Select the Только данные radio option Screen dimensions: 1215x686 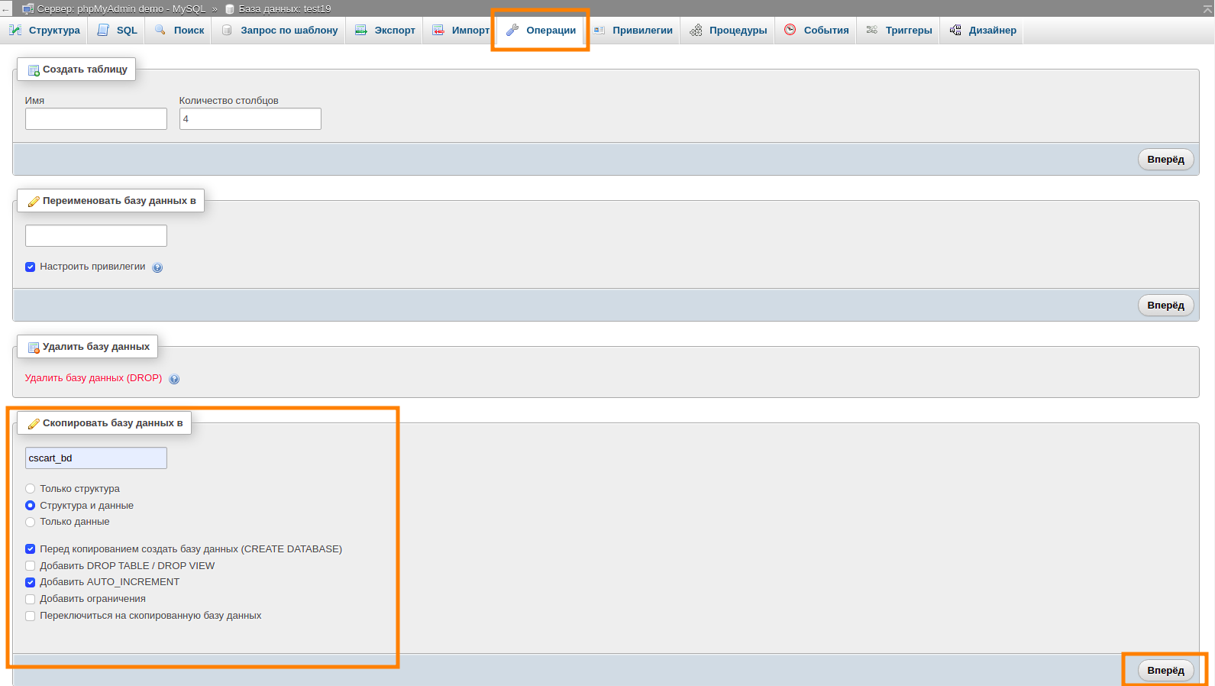31,522
